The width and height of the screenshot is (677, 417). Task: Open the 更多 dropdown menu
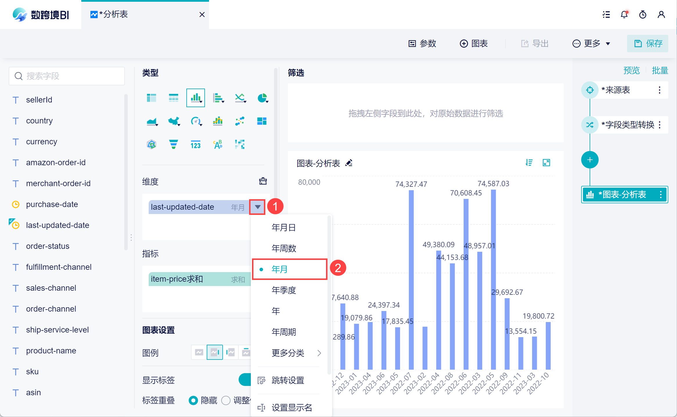click(x=591, y=44)
